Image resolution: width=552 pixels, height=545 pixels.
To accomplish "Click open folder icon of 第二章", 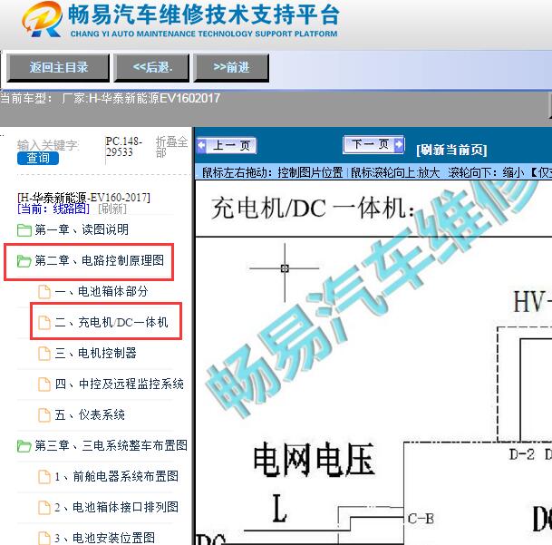I will tap(24, 261).
